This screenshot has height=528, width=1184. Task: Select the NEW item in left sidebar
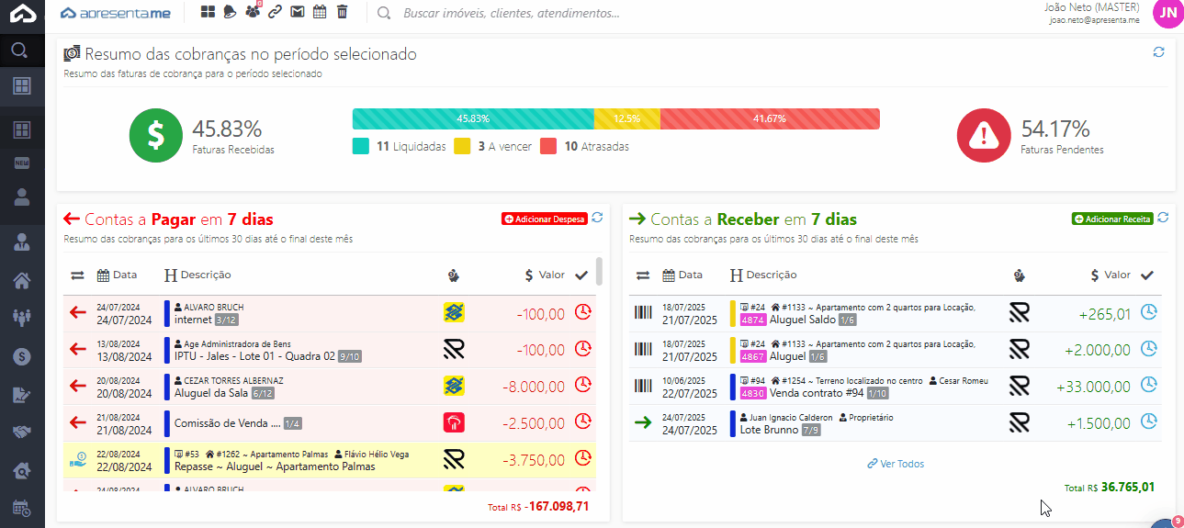pyautogui.click(x=22, y=163)
